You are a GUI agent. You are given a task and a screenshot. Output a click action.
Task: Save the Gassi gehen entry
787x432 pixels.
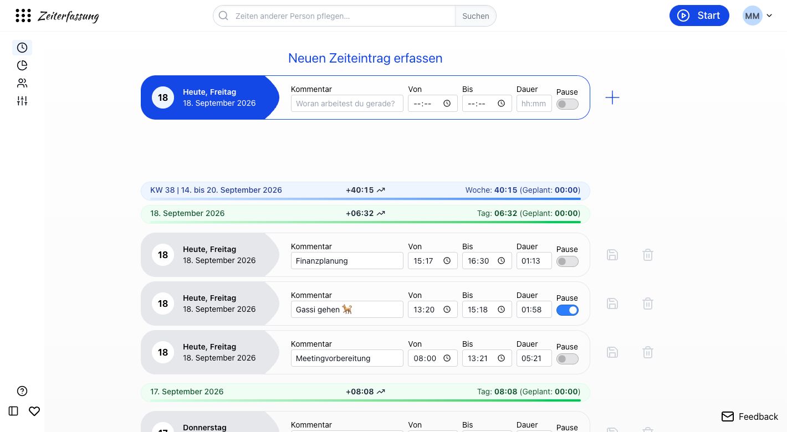coord(612,304)
